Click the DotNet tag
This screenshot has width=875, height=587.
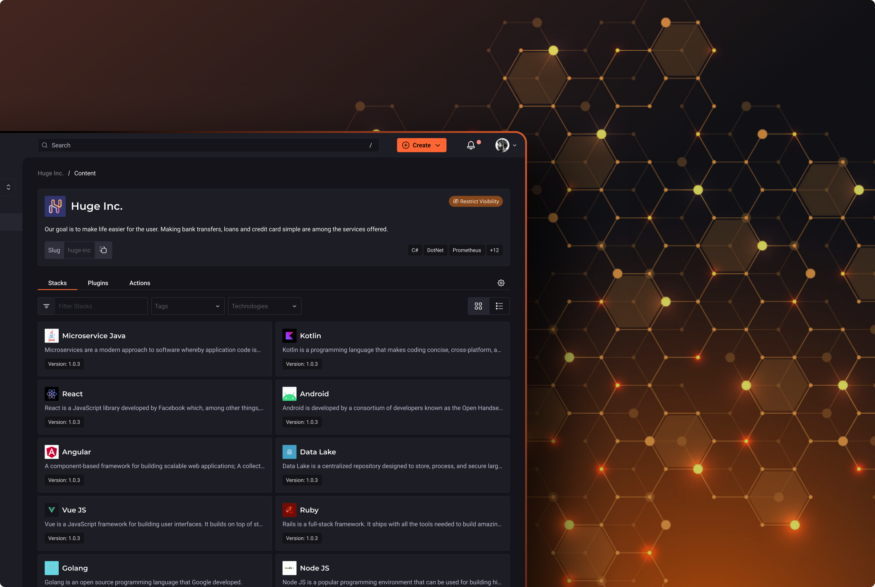coord(435,250)
